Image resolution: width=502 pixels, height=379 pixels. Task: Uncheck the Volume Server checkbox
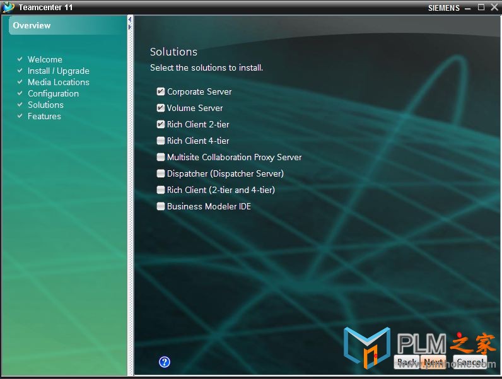click(x=161, y=108)
